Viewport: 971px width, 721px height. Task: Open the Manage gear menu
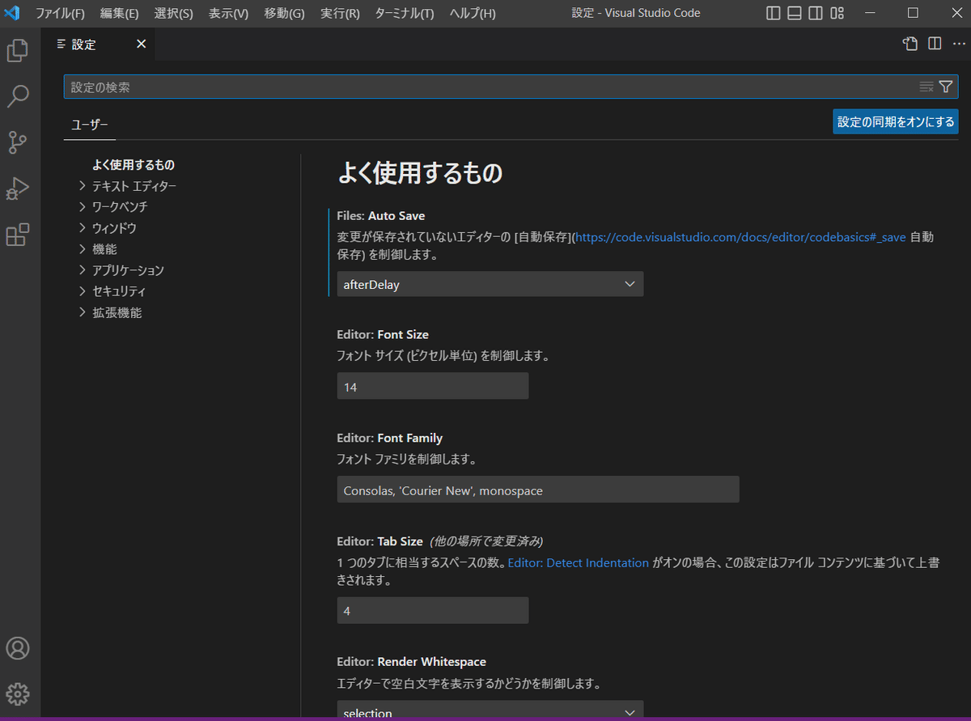click(x=18, y=693)
